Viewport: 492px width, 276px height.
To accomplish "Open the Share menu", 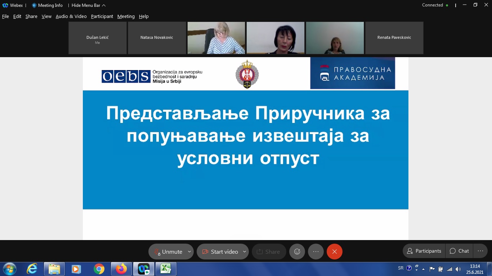I will pyautogui.click(x=31, y=17).
